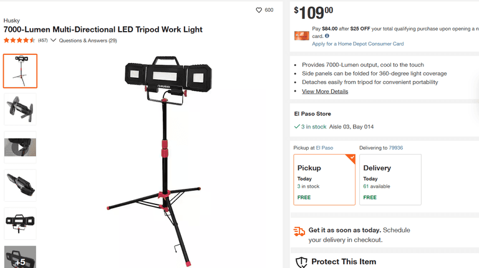Select the Pickup fulfillment option

click(x=324, y=179)
